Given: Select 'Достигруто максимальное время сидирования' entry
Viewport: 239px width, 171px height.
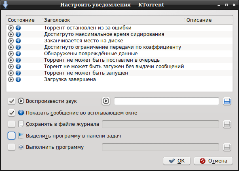Looking at the screenshot, I should point(120,34).
